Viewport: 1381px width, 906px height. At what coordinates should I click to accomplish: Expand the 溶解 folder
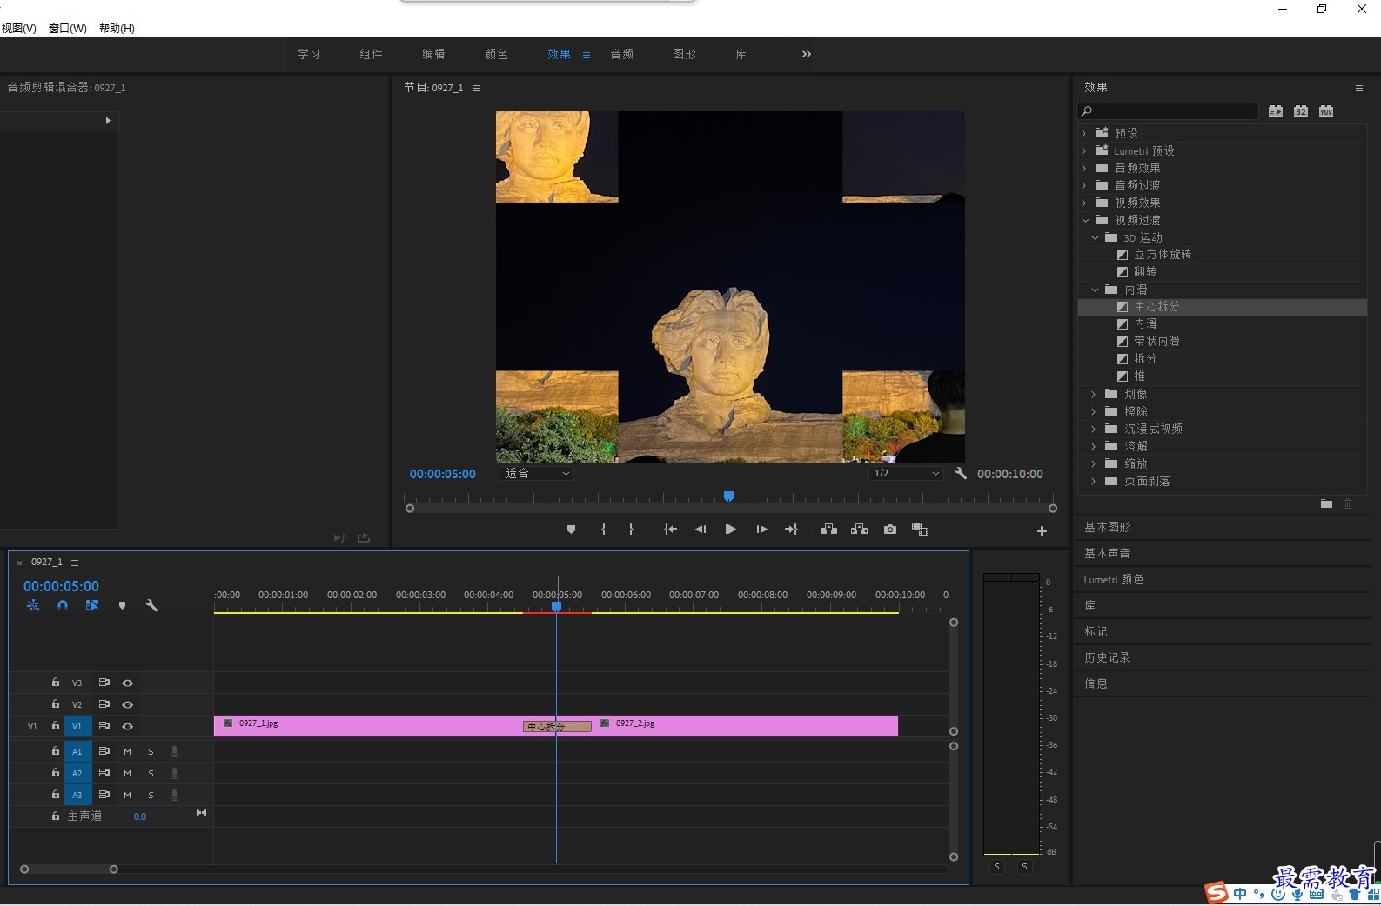tap(1094, 446)
